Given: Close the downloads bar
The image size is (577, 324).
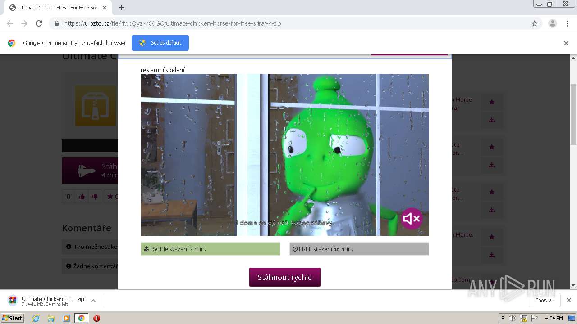Looking at the screenshot, I should click(568, 300).
